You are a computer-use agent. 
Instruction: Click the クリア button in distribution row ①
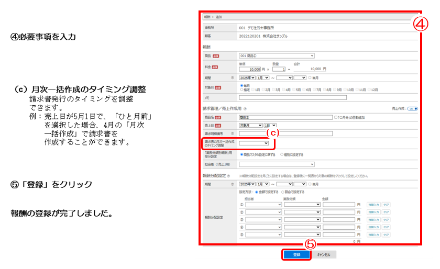(x=386, y=205)
